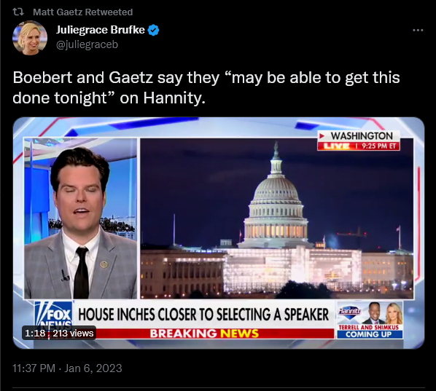Click the blue verified badge next to Juliegrace Brufke

153,30
